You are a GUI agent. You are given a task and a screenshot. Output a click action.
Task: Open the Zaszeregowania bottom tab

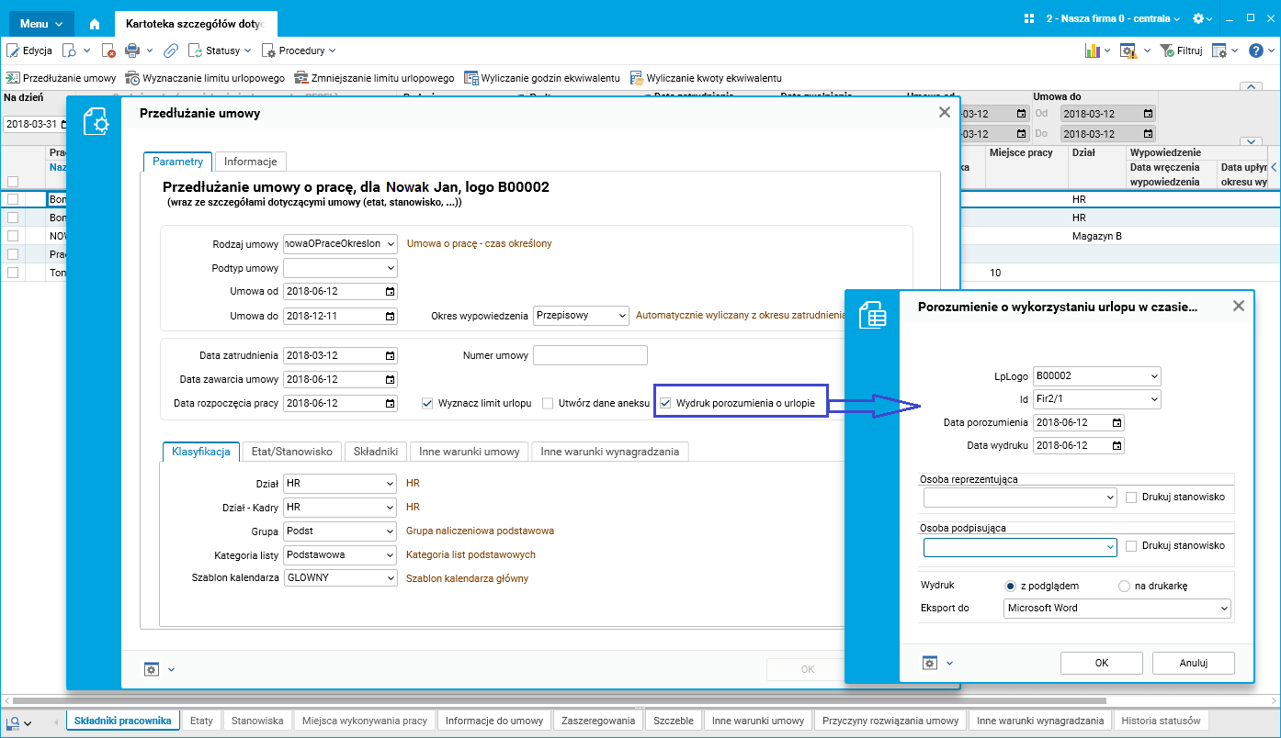point(598,721)
